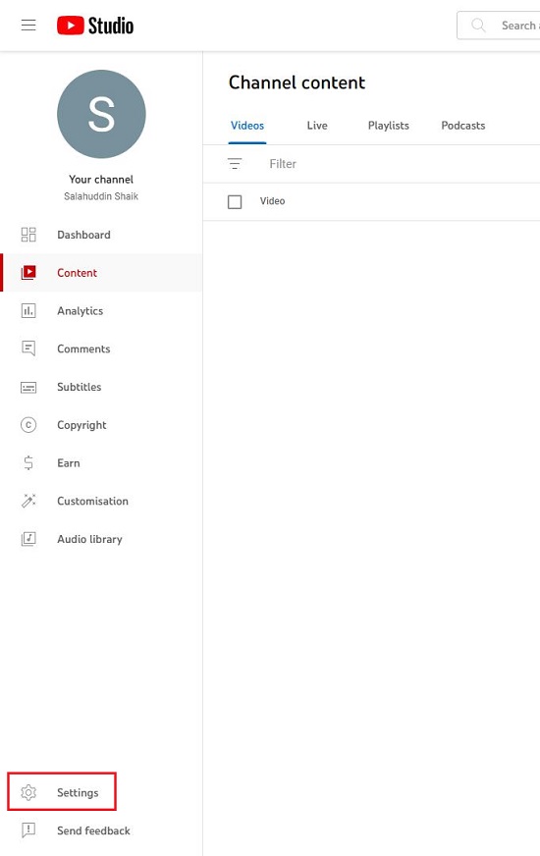
Task: Open the hamburger navigation menu
Action: point(28,26)
